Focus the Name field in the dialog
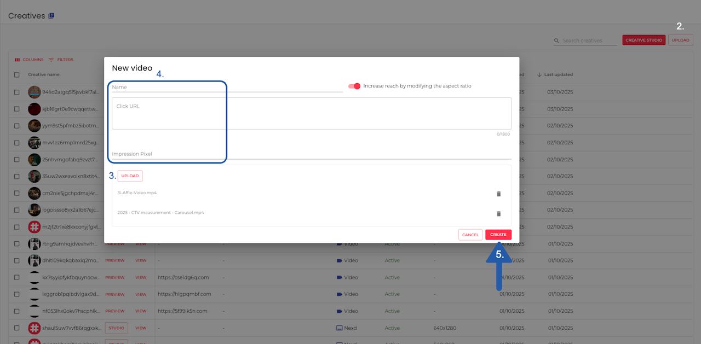The image size is (701, 344). (x=227, y=87)
